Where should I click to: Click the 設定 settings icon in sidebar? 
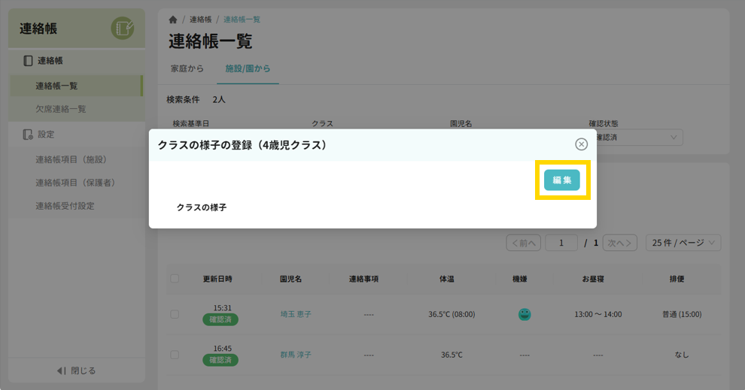pos(28,135)
